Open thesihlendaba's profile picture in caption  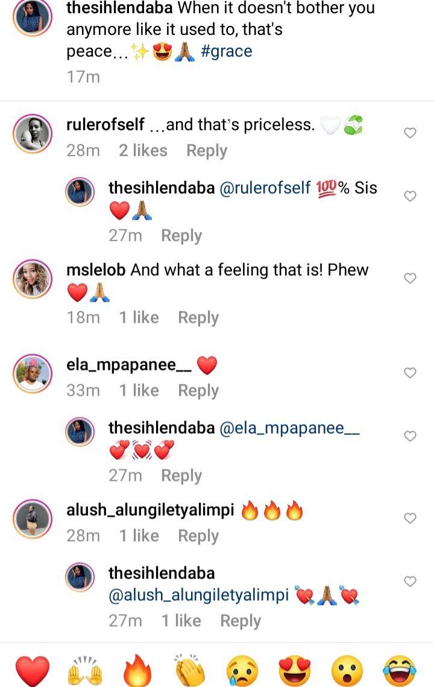[x=33, y=16]
